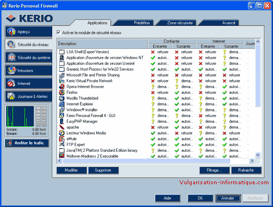Click the horizontal scroll right arrow

[252, 161]
